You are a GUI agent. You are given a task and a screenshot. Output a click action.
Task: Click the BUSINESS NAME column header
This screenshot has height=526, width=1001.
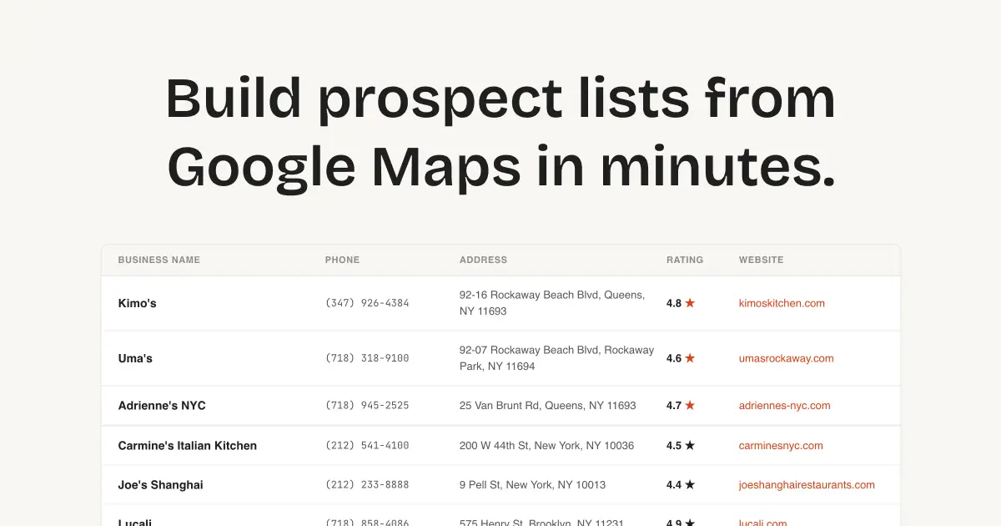click(x=159, y=260)
